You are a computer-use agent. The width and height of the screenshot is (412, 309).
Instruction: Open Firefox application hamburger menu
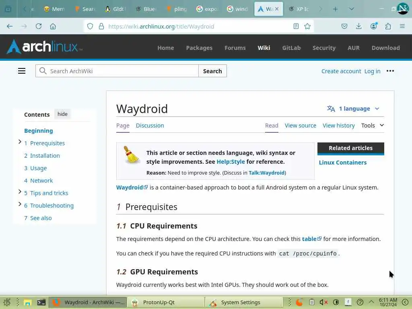click(402, 26)
